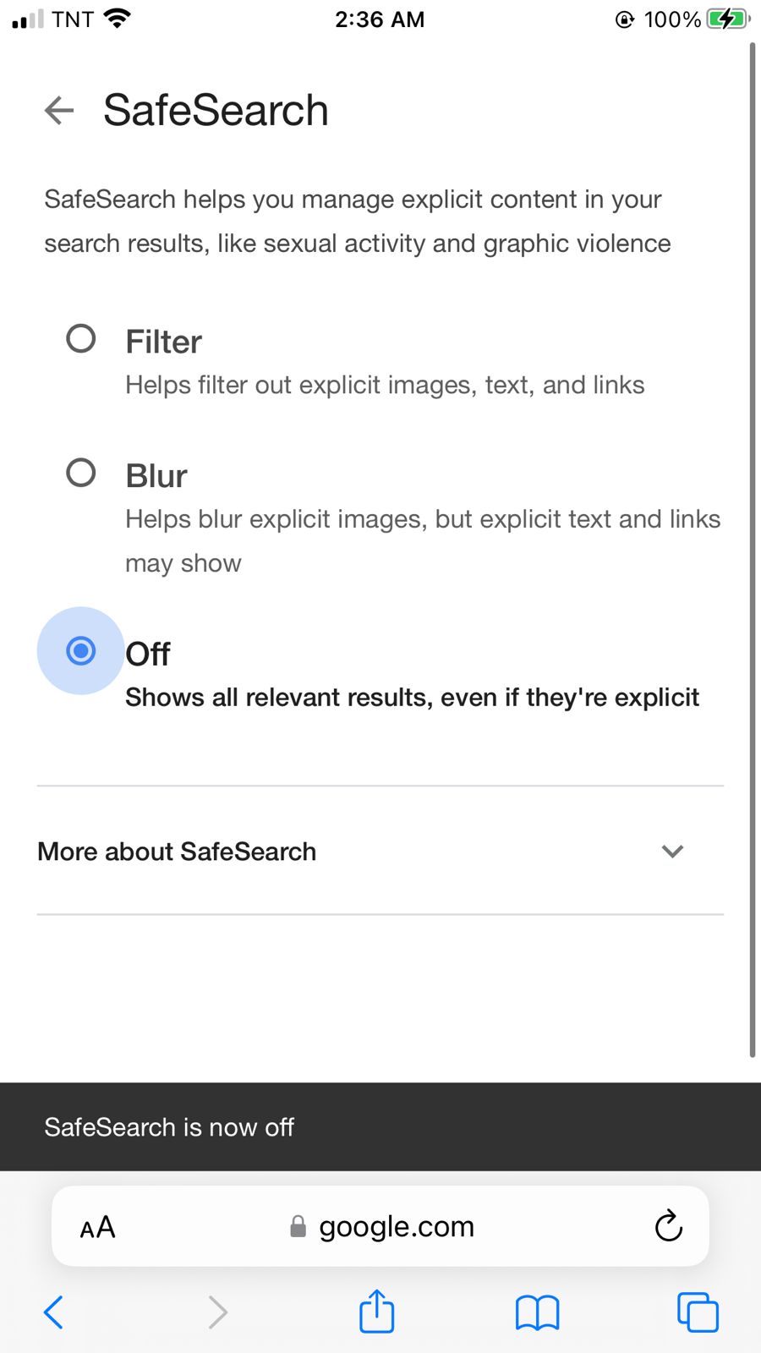Expand the More about SafeSearch section
This screenshot has height=1353, width=761.
coord(672,852)
